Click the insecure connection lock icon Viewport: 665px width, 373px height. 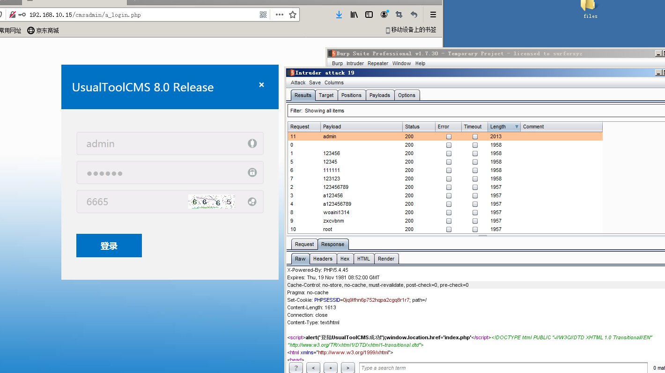tap(12, 15)
